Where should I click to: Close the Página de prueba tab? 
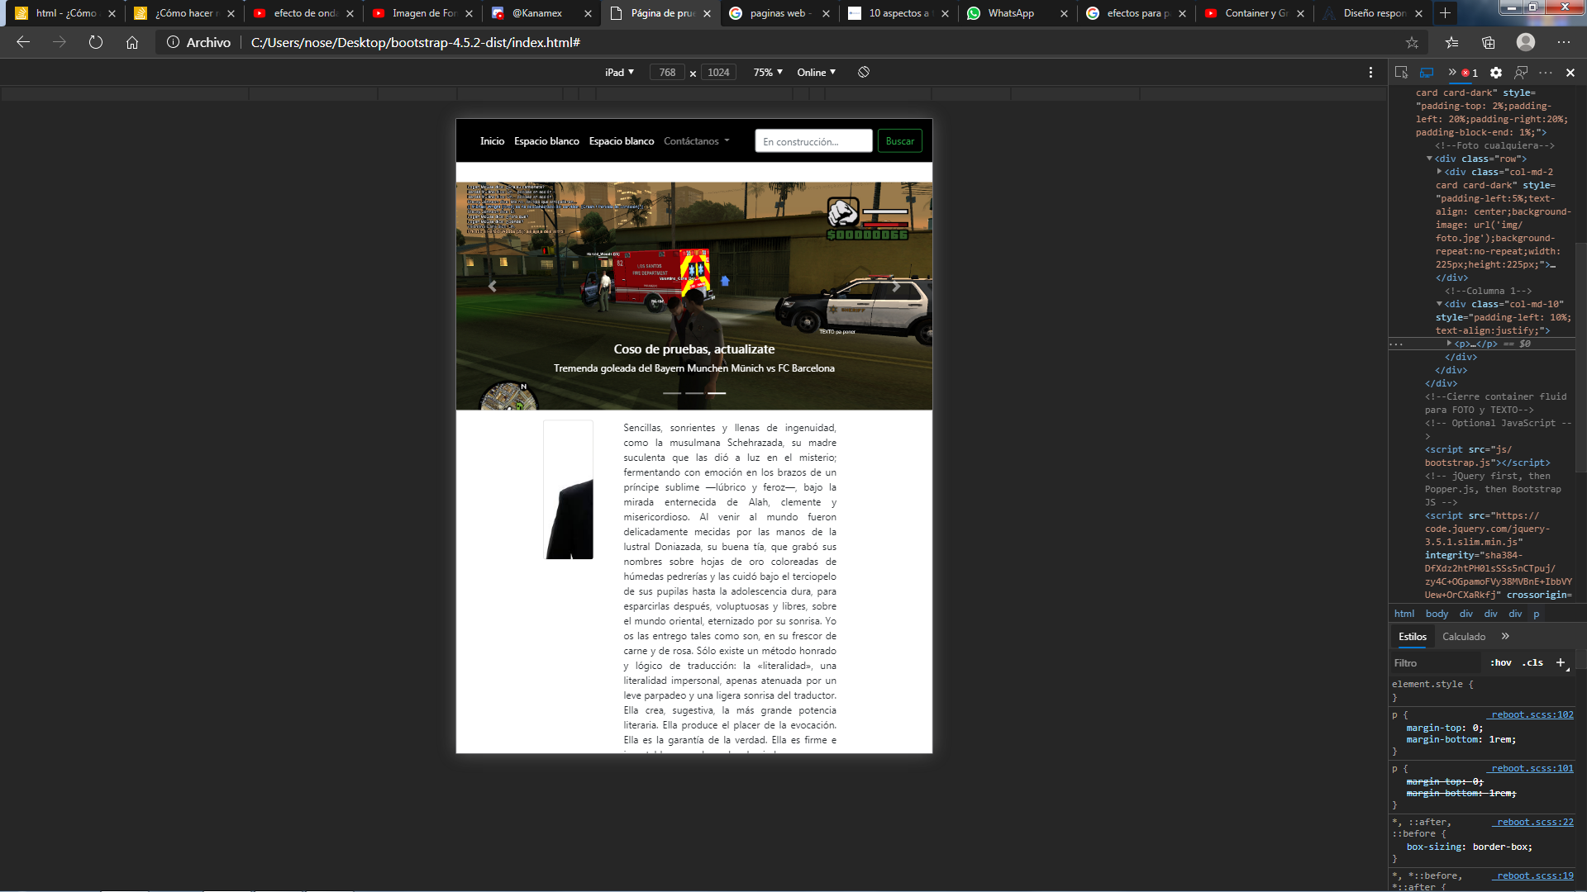[x=707, y=13]
